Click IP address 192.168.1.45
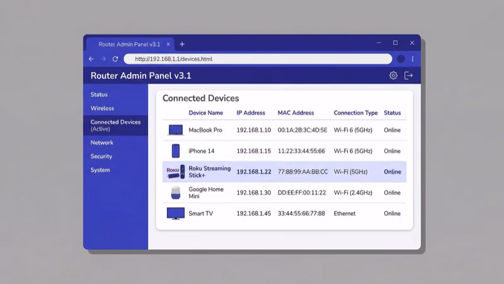The width and height of the screenshot is (504, 284). [254, 213]
